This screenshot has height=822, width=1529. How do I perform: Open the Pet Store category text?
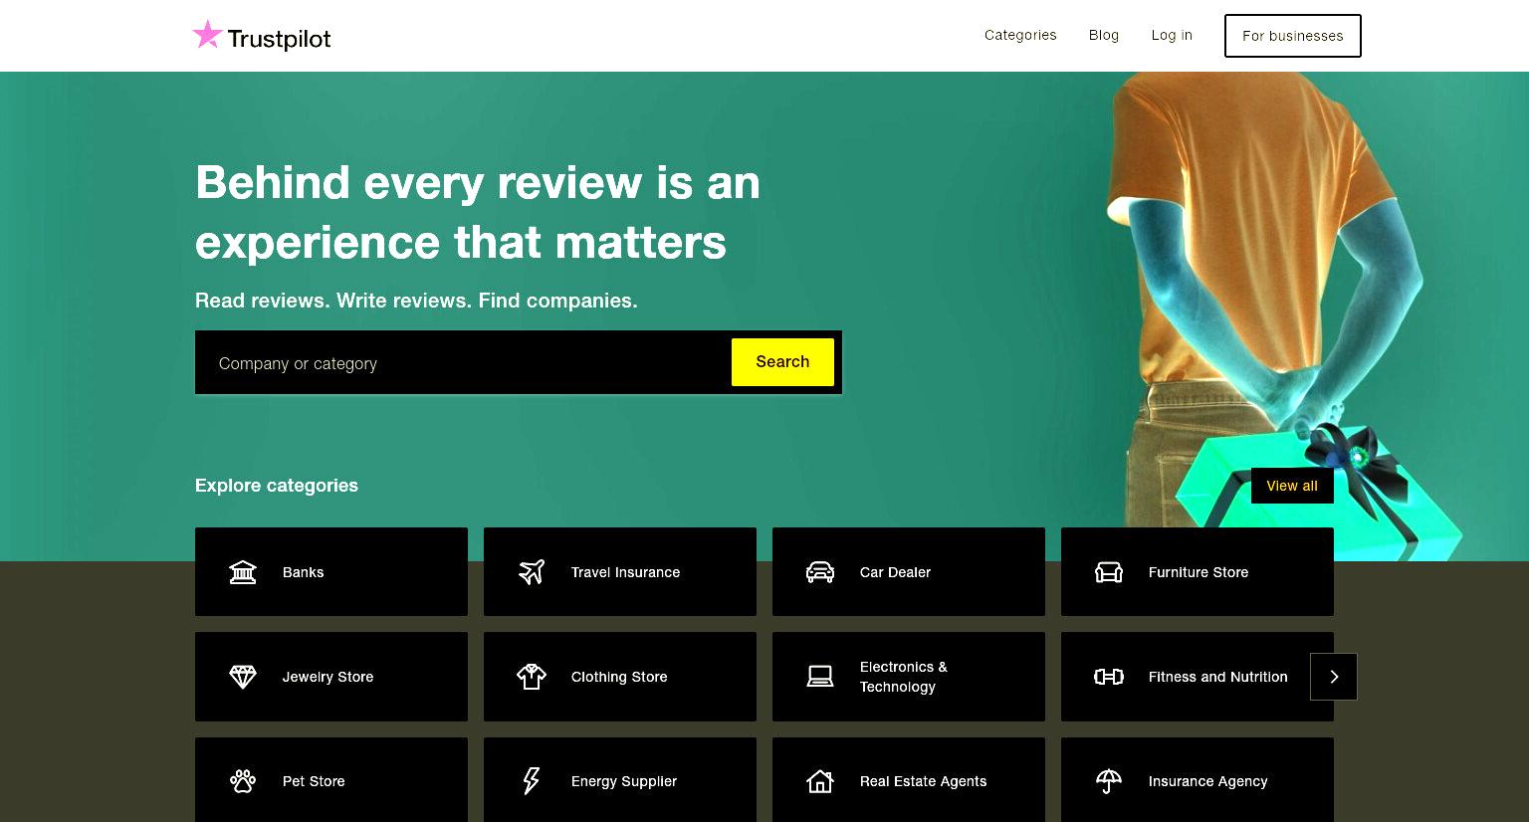[x=314, y=781]
